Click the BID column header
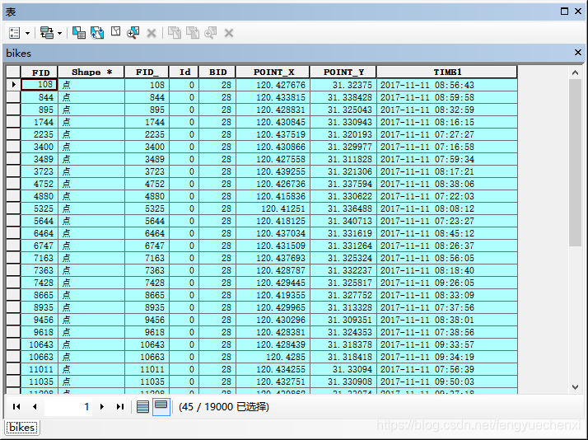Screen dimensions: 588x440 pyautogui.click(x=217, y=72)
